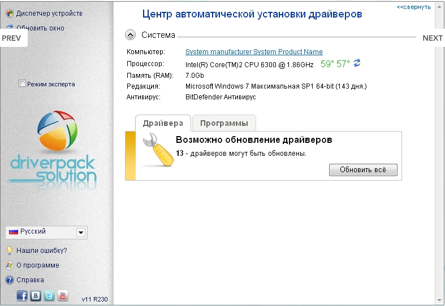This screenshot has width=445, height=306.
Task: Click the yellow wrench icon
Action: pos(158,150)
